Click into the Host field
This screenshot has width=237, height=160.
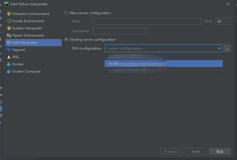147,21
